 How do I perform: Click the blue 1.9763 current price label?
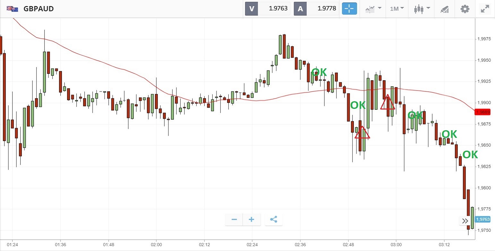483,219
